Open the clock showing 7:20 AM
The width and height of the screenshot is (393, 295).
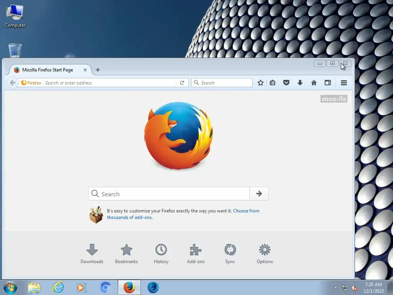tap(373, 288)
